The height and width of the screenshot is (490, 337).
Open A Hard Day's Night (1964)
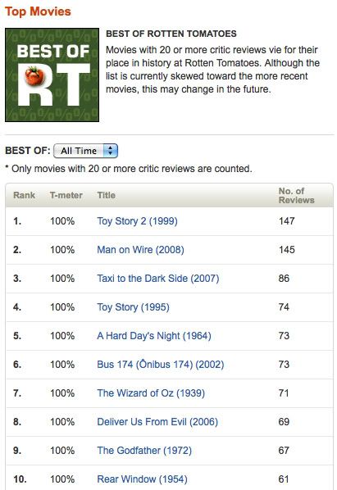click(154, 336)
